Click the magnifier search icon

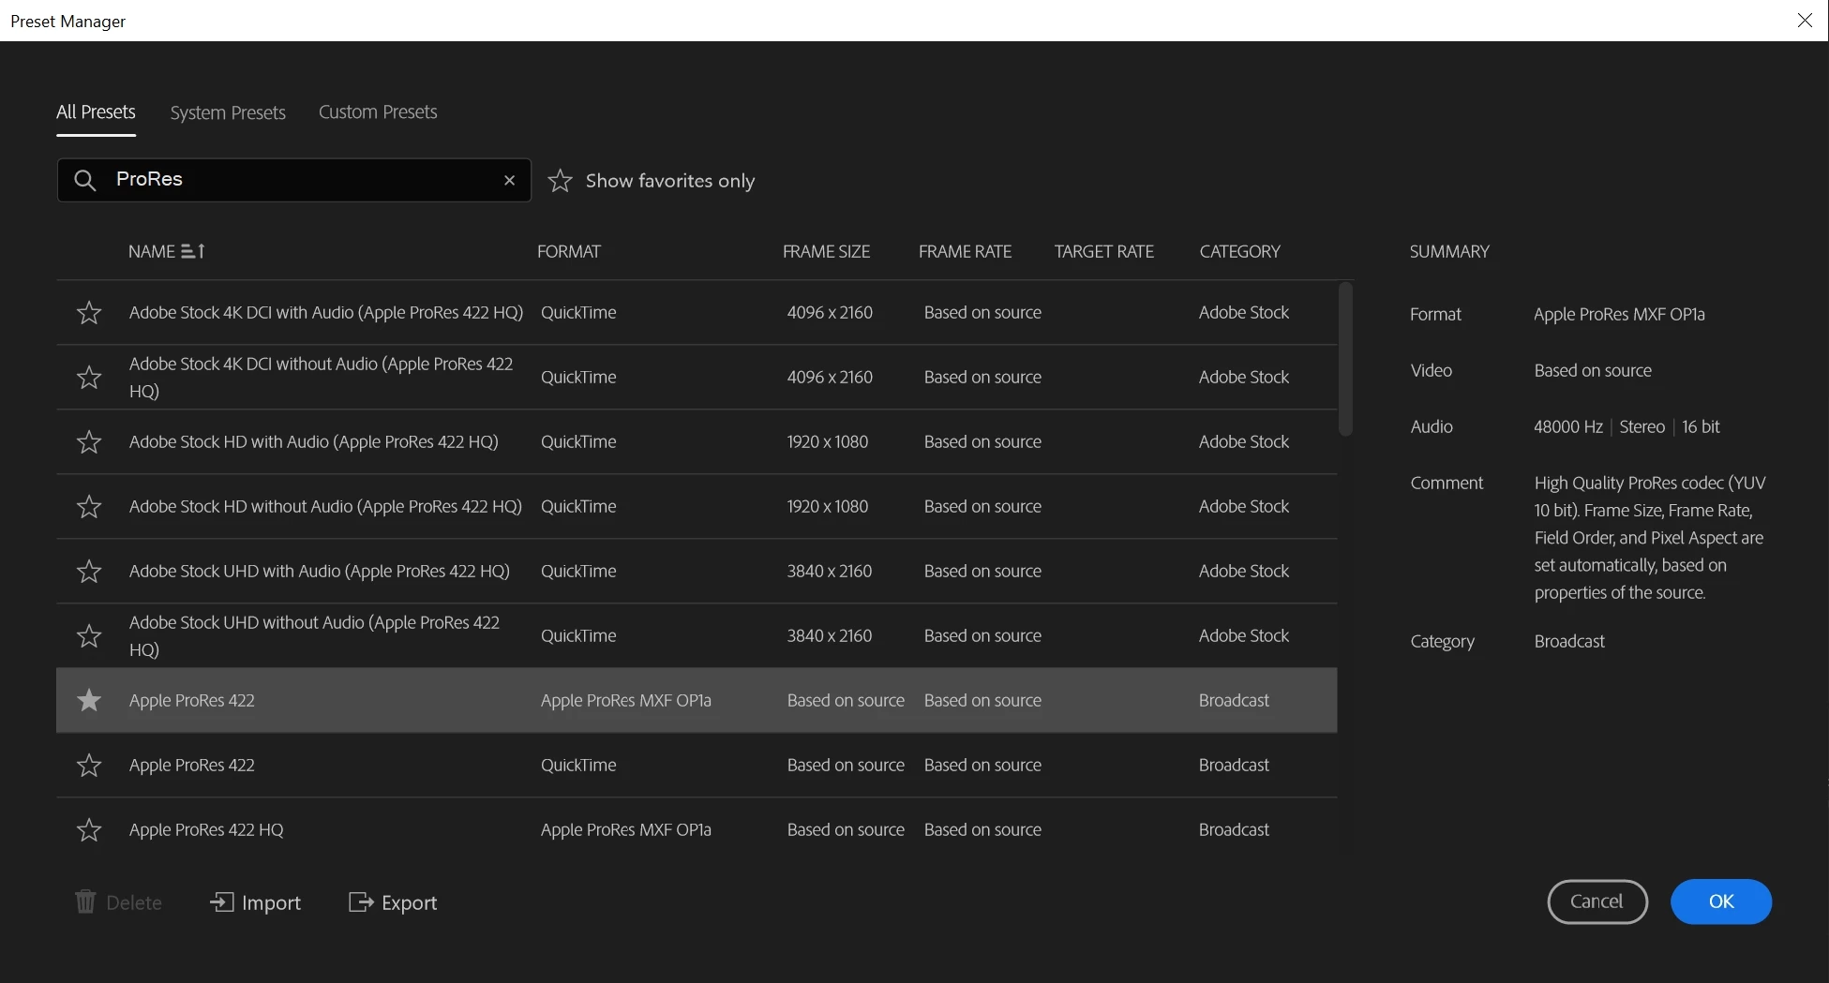(x=85, y=180)
